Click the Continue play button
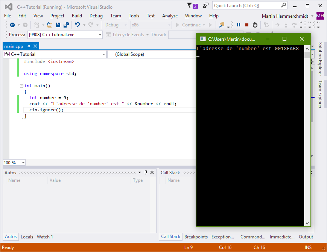Image resolution: width=327 pixels, height=252 pixels. 178,25
